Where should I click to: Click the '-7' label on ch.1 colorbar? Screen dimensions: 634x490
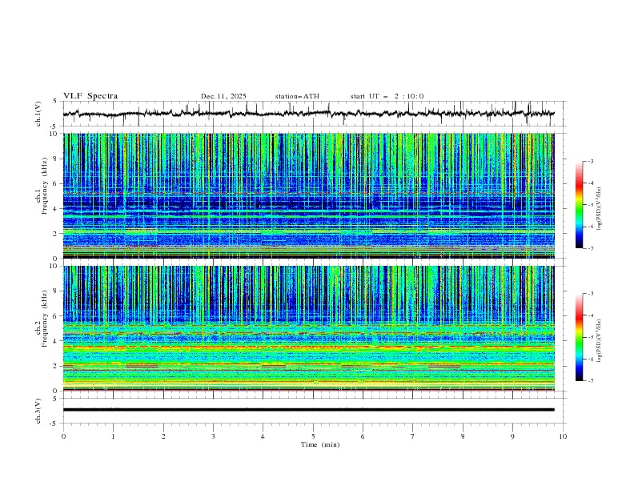[590, 248]
